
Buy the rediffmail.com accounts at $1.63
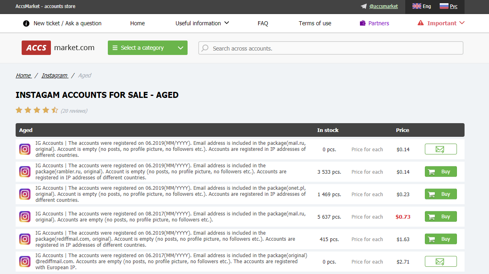pyautogui.click(x=441, y=239)
